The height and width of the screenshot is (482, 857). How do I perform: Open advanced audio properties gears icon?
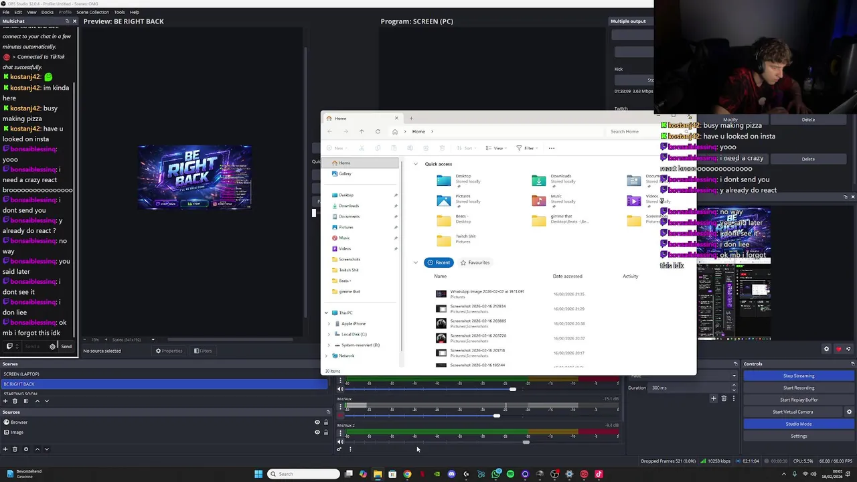[x=339, y=449]
